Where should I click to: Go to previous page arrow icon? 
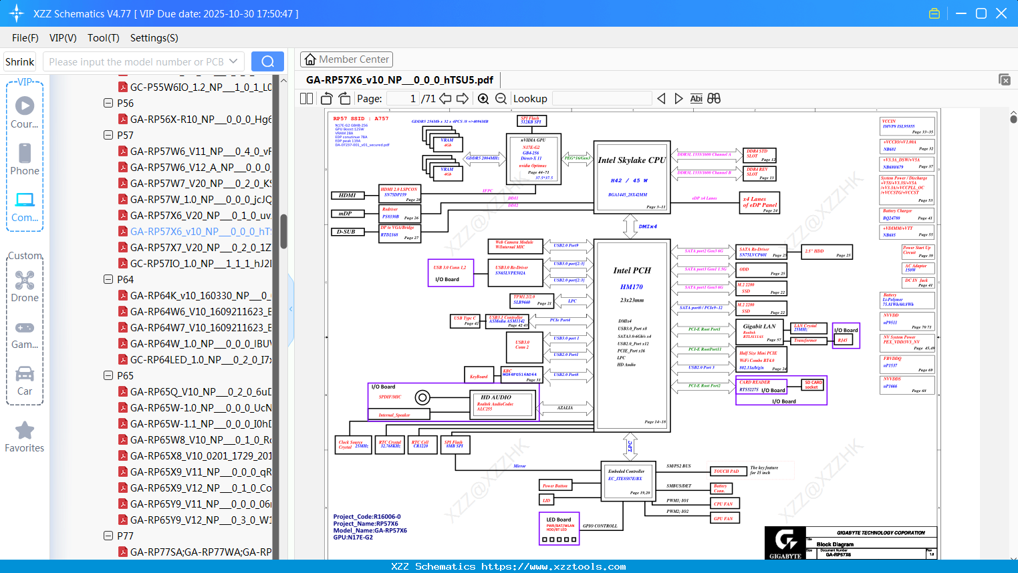click(445, 99)
